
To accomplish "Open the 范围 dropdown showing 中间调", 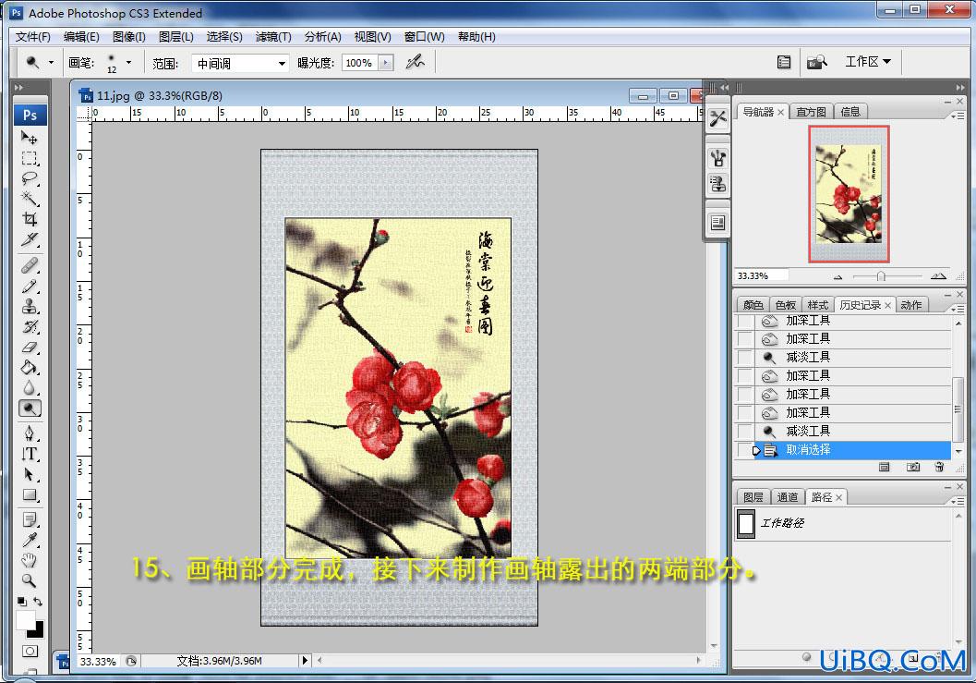I will 240,63.
